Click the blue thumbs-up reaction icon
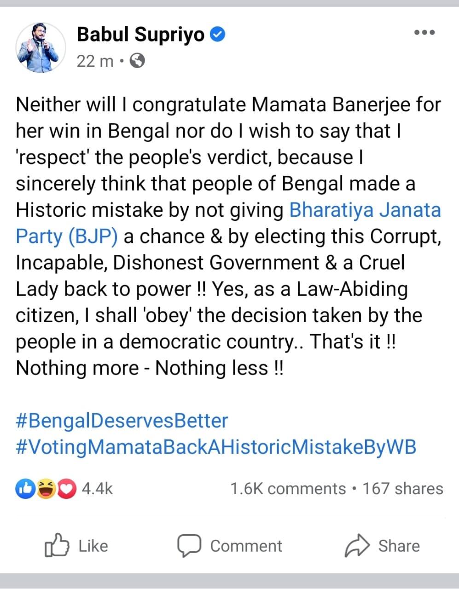Screen dimensions: 459x589 click(24, 489)
